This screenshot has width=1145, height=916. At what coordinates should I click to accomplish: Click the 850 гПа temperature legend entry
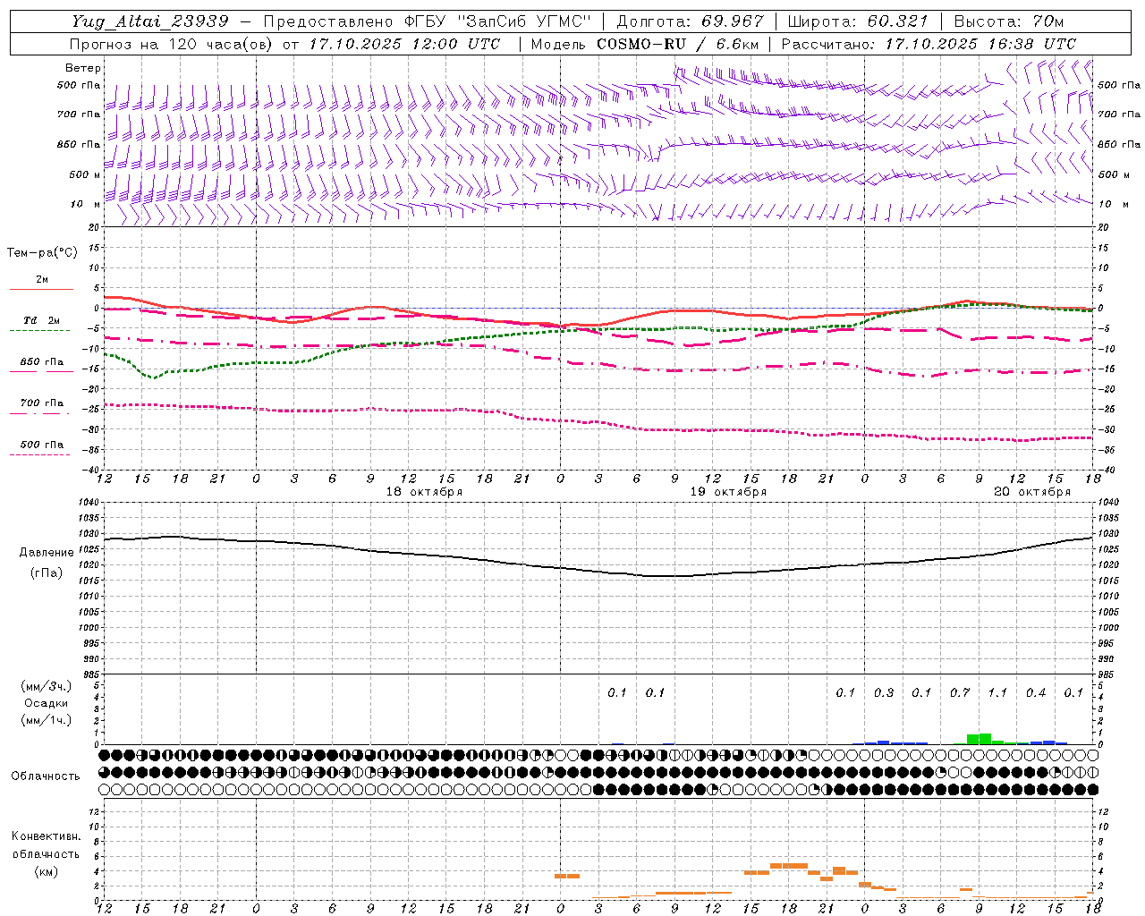click(x=42, y=362)
